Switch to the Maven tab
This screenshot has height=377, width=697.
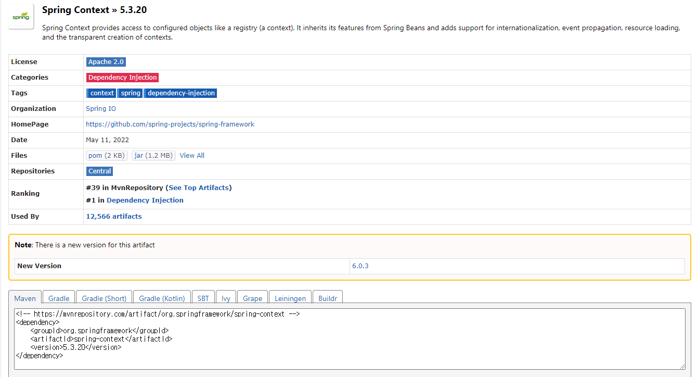tap(25, 298)
